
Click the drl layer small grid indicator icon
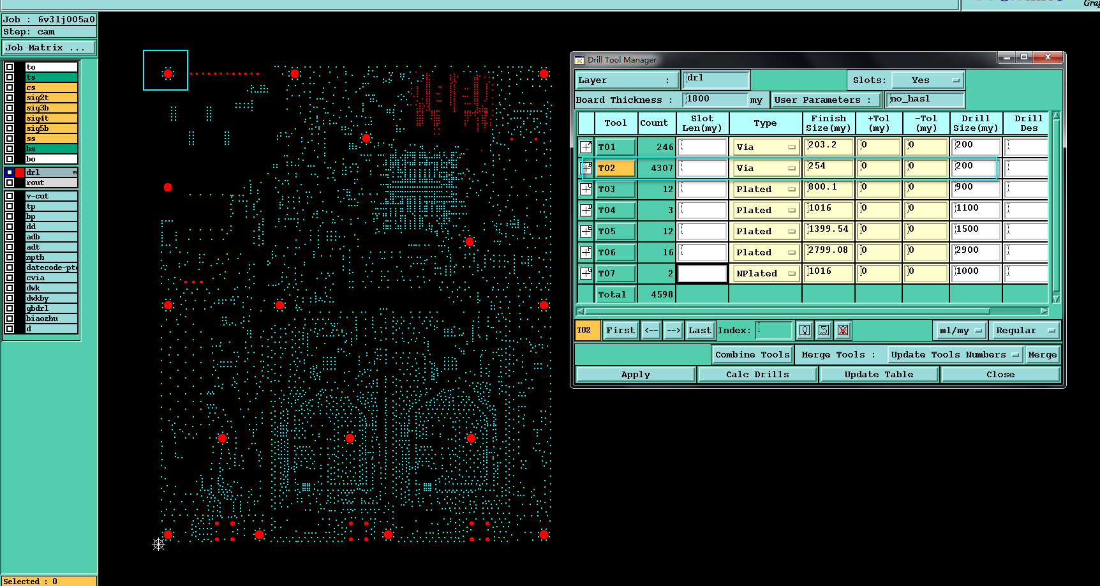75,172
